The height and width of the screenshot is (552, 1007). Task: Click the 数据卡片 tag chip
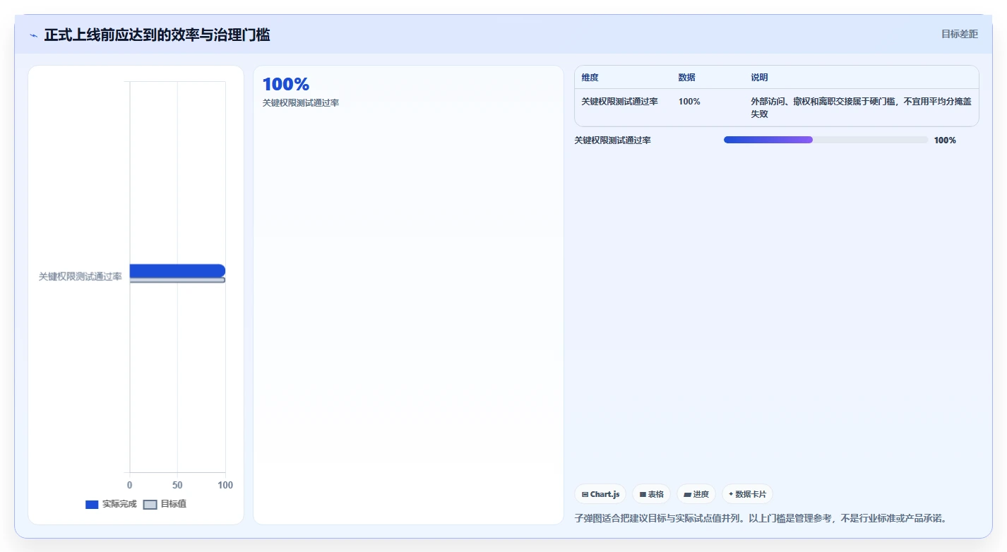point(747,494)
